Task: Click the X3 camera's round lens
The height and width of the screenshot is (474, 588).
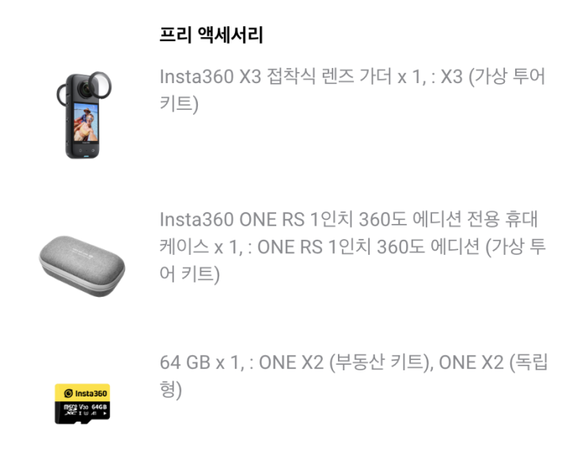Action: pyautogui.click(x=85, y=88)
